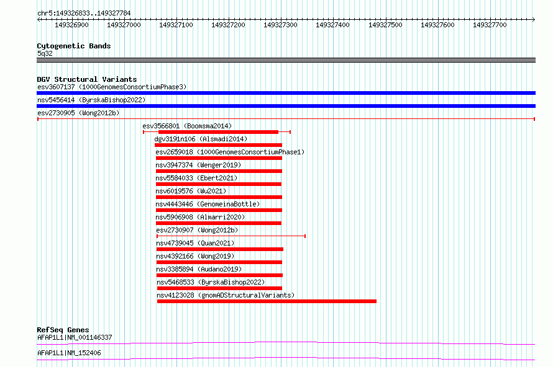The height and width of the screenshot is (367, 553).
Task: Open gene label AFAP1L1|NM_001146337
Action: coord(75,337)
